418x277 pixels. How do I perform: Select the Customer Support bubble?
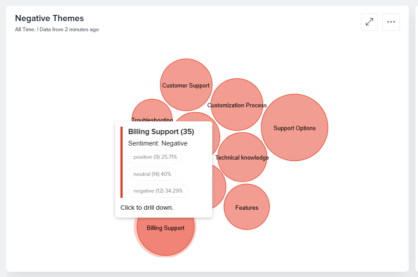(186, 85)
